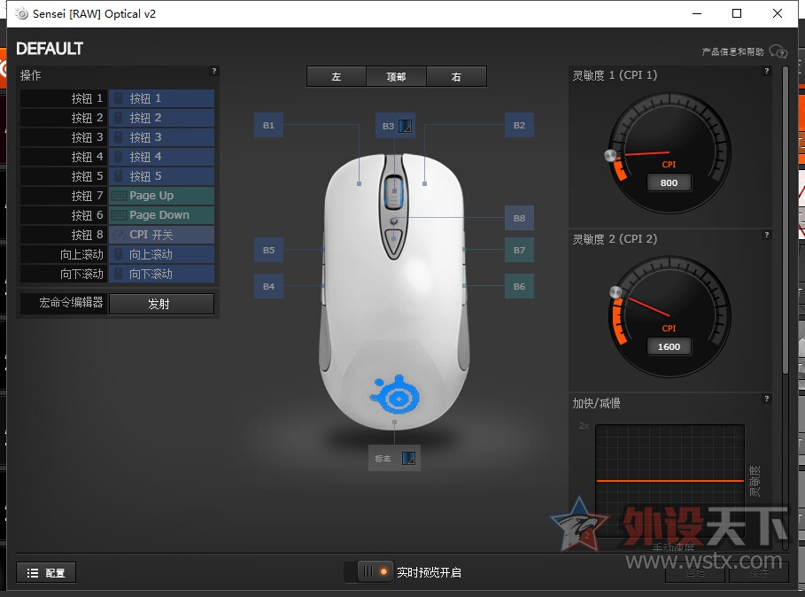Switch to the 右 (right) view tab

[456, 76]
